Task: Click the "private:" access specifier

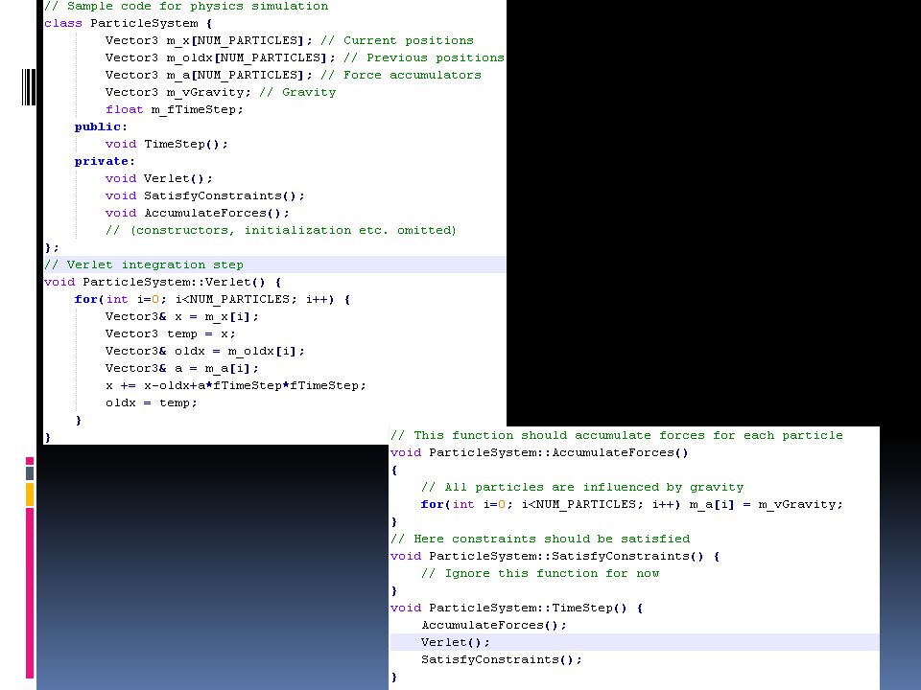Action: coord(106,161)
